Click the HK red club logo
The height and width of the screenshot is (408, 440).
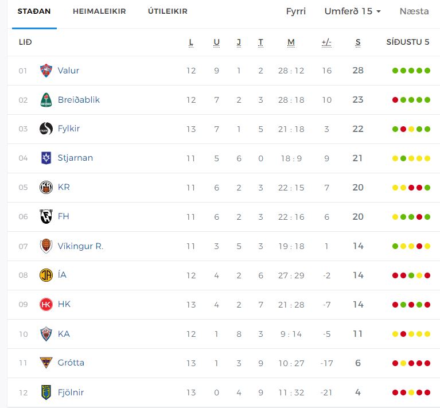click(46, 305)
